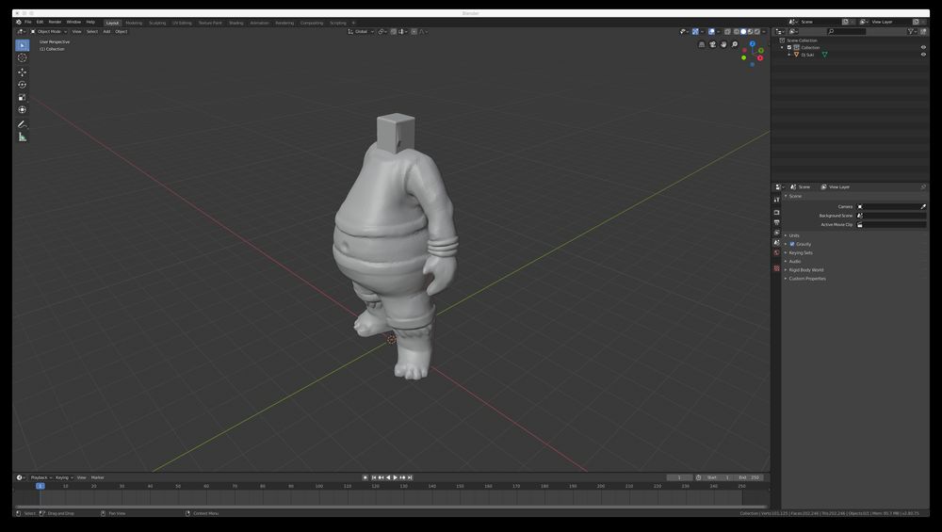This screenshot has height=532, width=942.
Task: Activate the Cursor tool
Action: click(x=23, y=58)
